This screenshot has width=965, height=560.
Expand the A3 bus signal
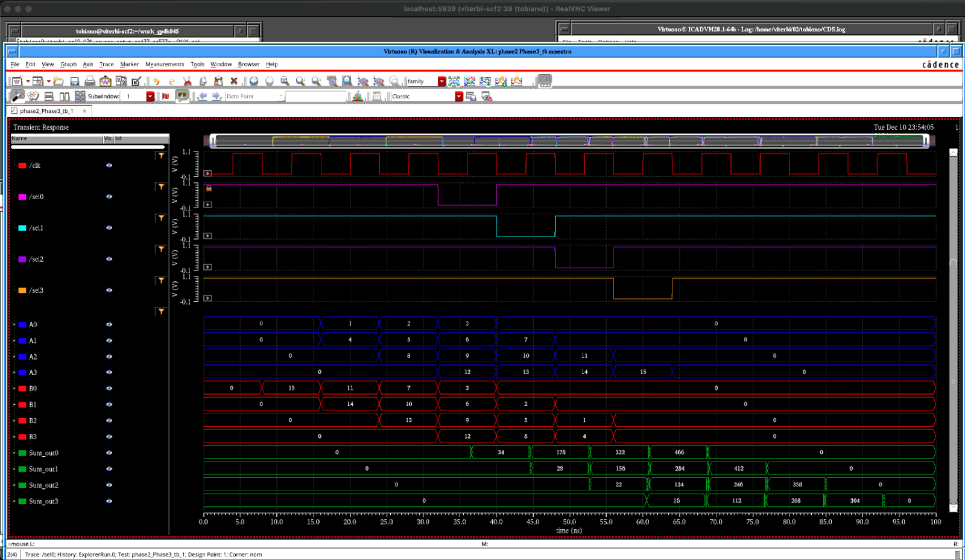(14, 373)
